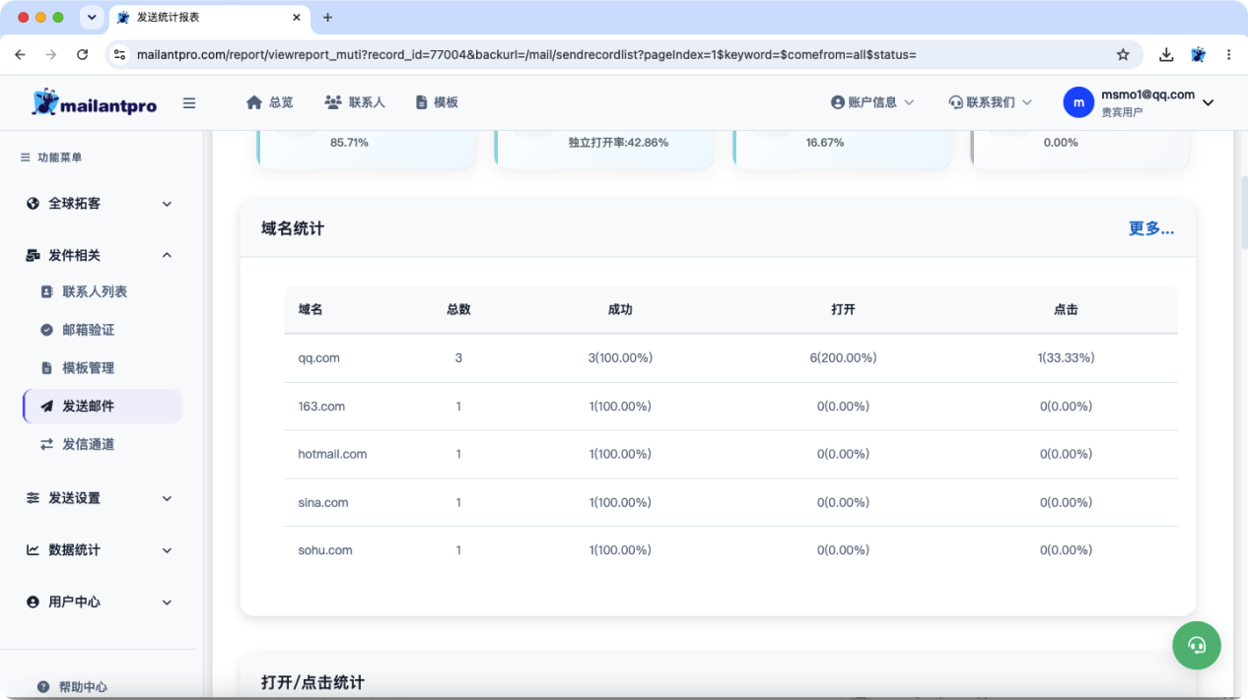Click the 更多... link in 域名统计
This screenshot has height=700, width=1248.
[x=1151, y=228]
